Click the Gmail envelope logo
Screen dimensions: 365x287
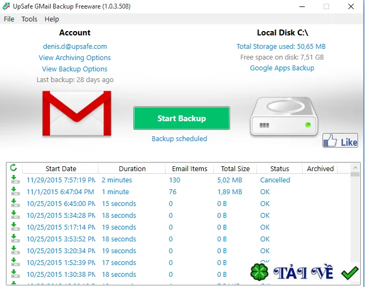(77, 113)
